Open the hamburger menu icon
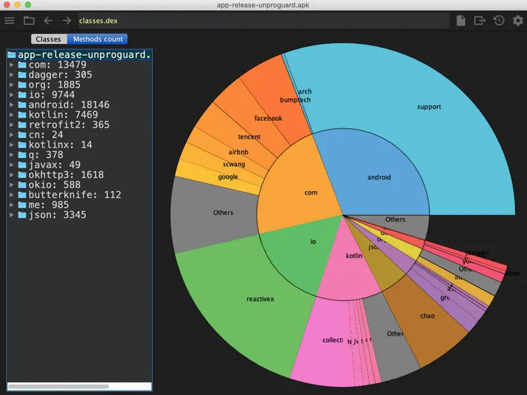 pos(9,21)
